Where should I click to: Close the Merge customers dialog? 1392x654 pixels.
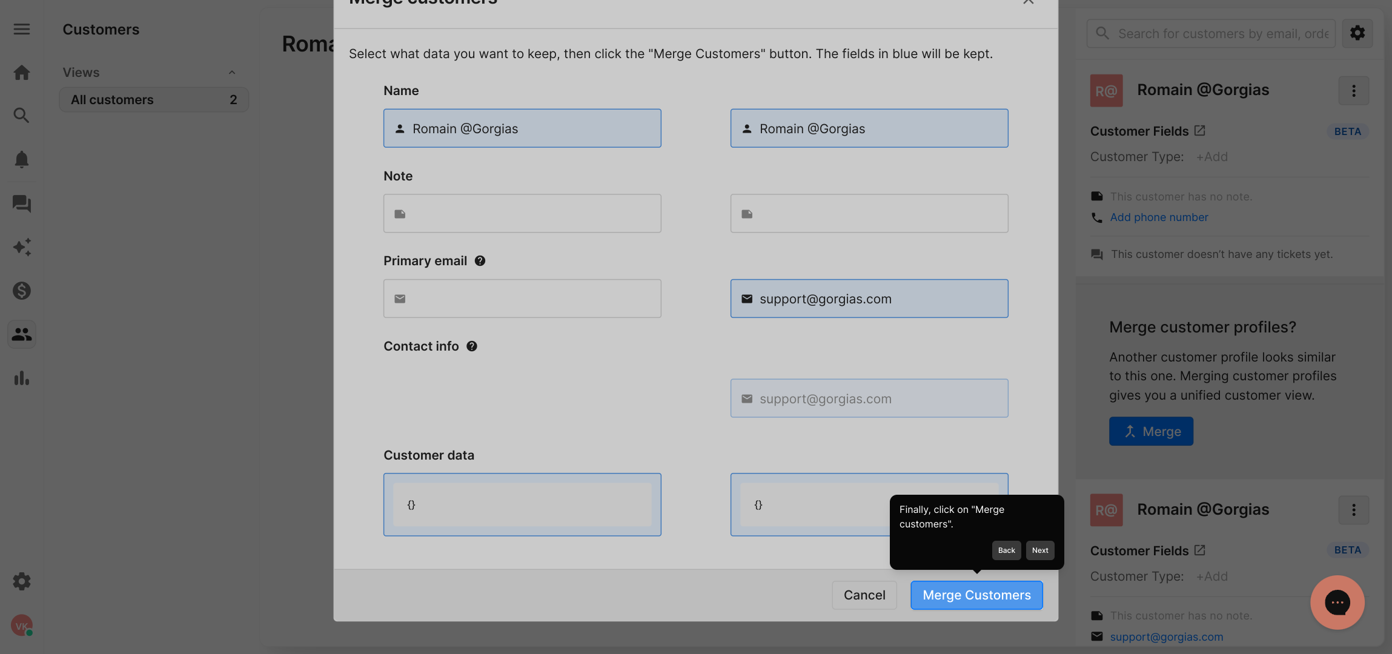point(1029,2)
